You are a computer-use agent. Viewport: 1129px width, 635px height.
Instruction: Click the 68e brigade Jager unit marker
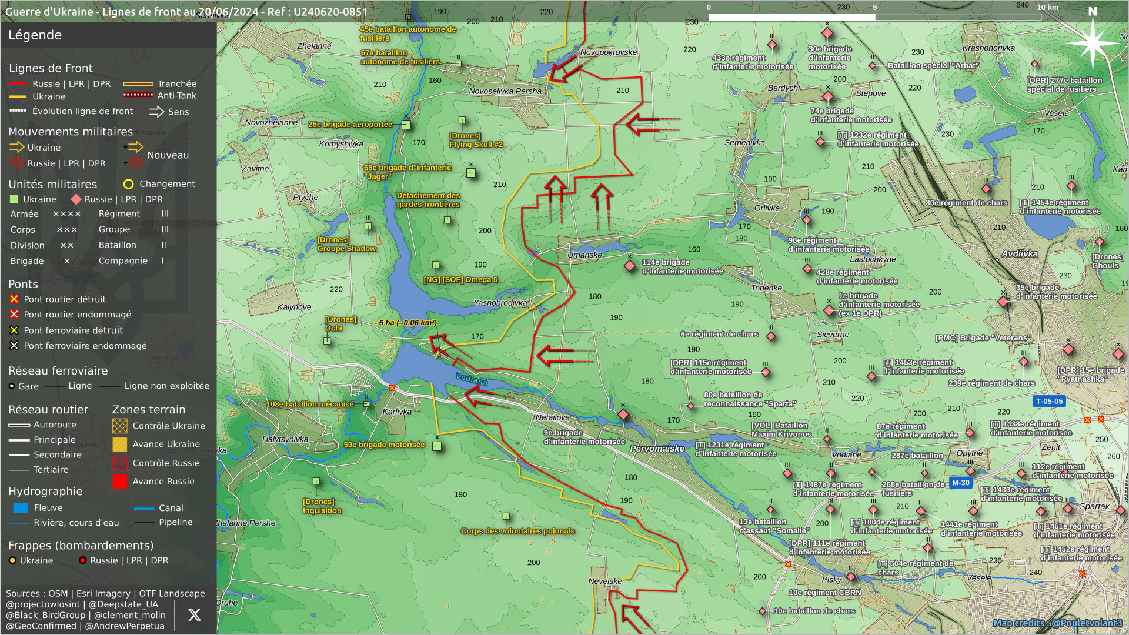470,173
